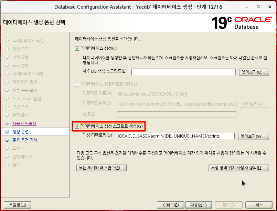Click 찾아보기(W) button for target directory

click(x=253, y=136)
